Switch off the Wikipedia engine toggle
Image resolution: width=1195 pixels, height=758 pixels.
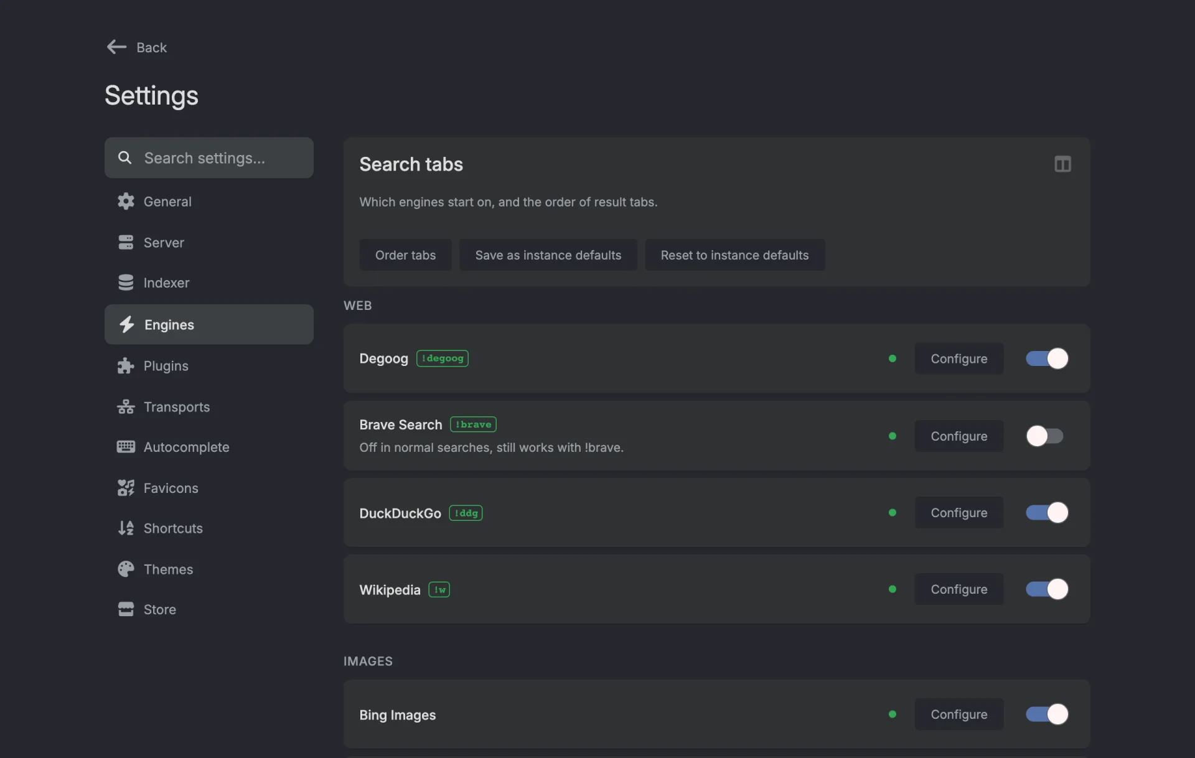click(1047, 589)
